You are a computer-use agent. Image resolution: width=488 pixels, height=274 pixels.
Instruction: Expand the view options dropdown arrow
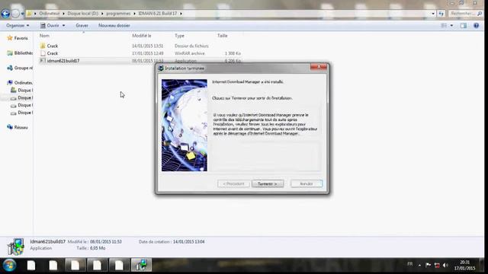tap(451, 25)
